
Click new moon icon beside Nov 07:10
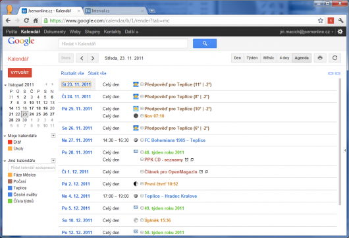136,116
